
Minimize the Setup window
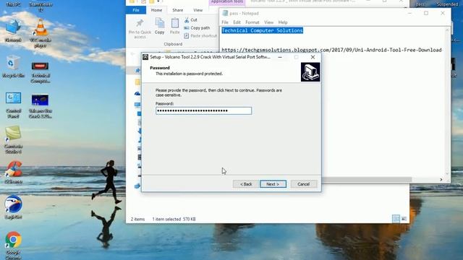click(x=280, y=57)
